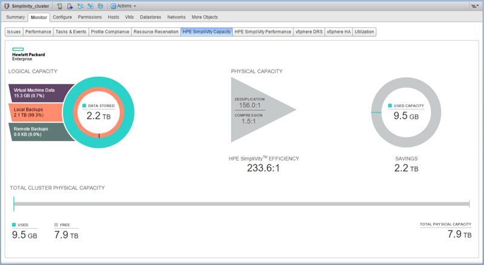Screen dimensions: 484x265
Task: Click the Move Hosts into Cluster icon
Action: 70,5
